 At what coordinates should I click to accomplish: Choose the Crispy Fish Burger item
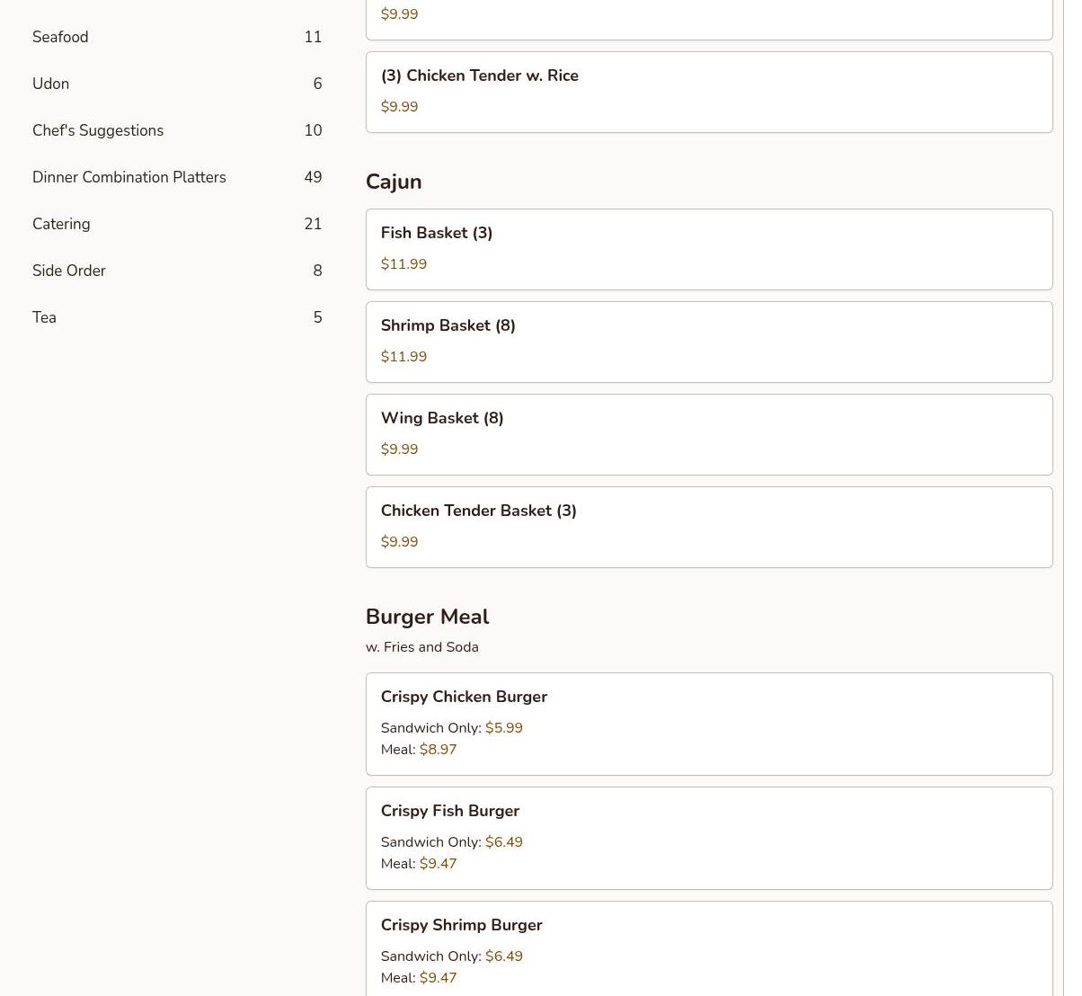(708, 838)
